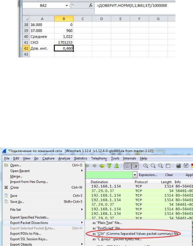
Task: Click the Destination column header
Action: 99,182
